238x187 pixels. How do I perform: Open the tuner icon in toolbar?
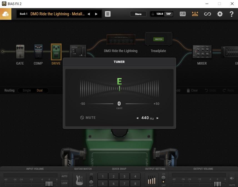tap(195, 14)
